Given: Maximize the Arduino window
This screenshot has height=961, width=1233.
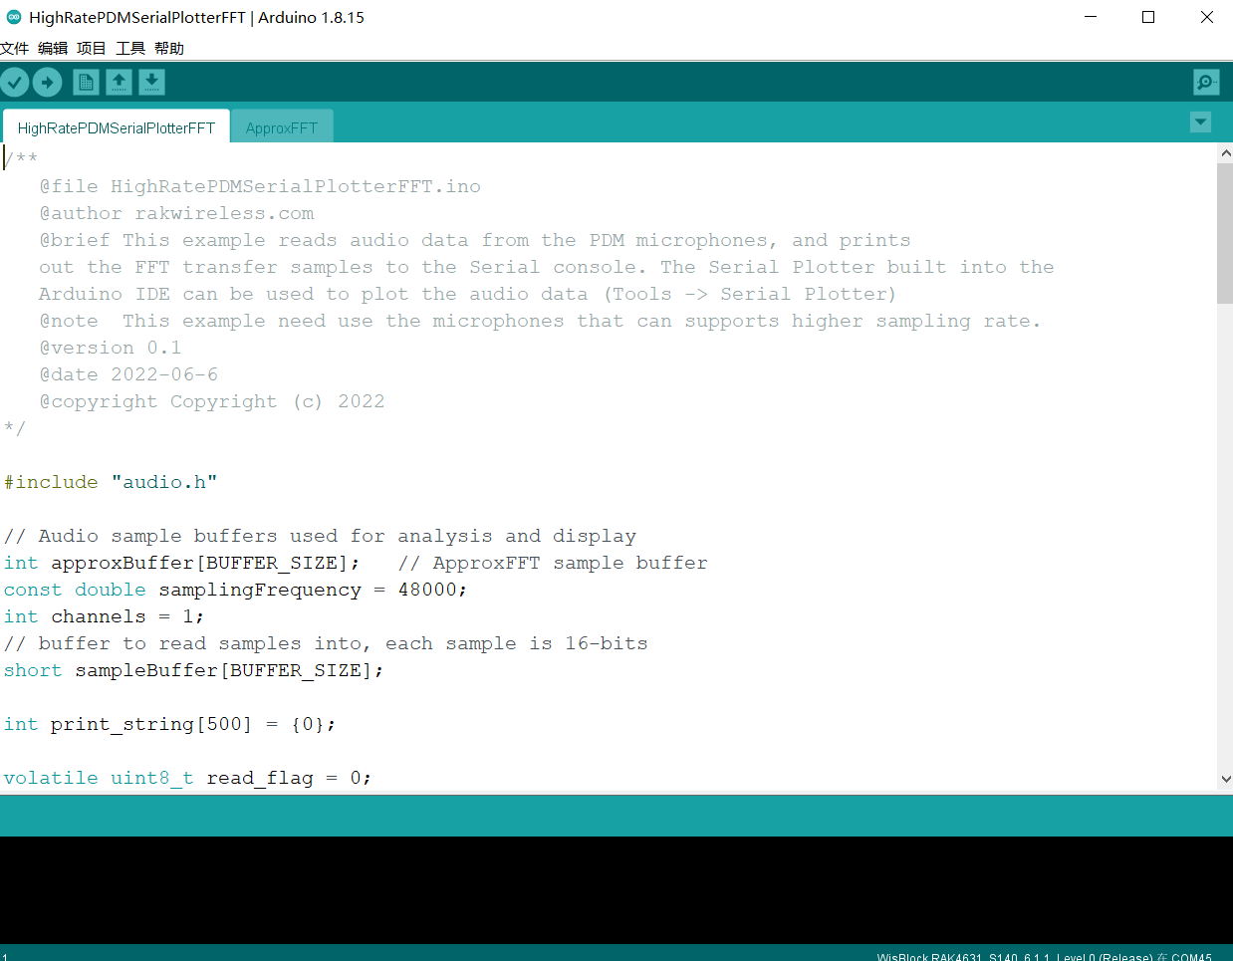Looking at the screenshot, I should pyautogui.click(x=1148, y=17).
